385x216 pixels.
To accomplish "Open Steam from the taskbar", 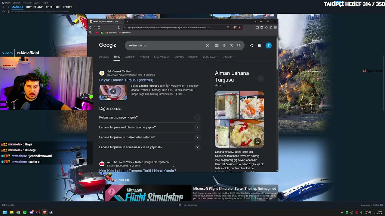I will point(51,212).
